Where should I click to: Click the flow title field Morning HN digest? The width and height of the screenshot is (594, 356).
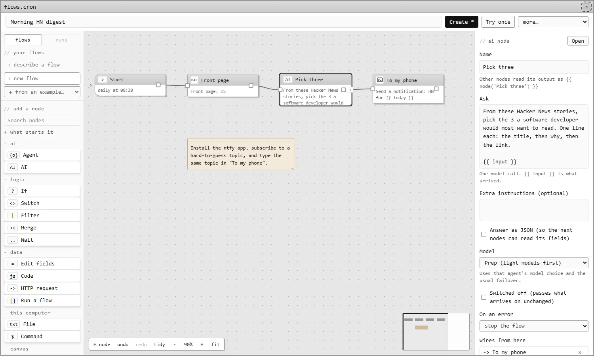[224, 22]
